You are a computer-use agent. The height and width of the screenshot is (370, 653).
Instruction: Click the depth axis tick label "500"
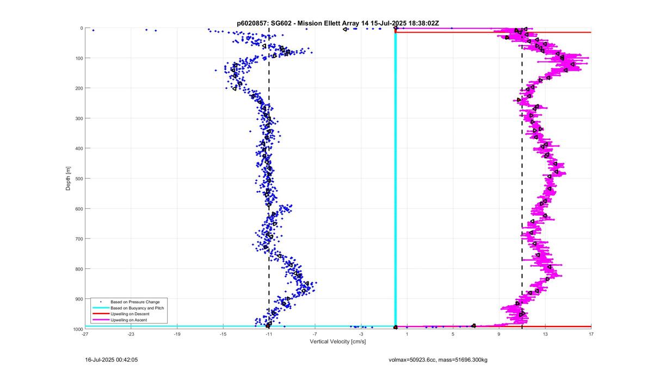(78, 178)
